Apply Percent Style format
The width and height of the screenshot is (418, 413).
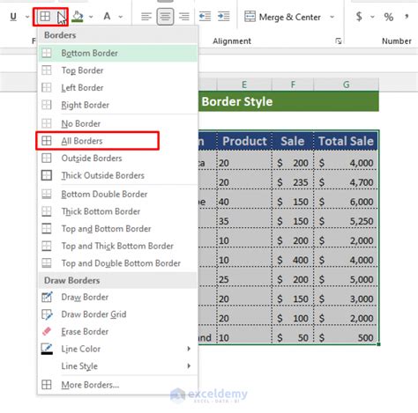[x=389, y=17]
